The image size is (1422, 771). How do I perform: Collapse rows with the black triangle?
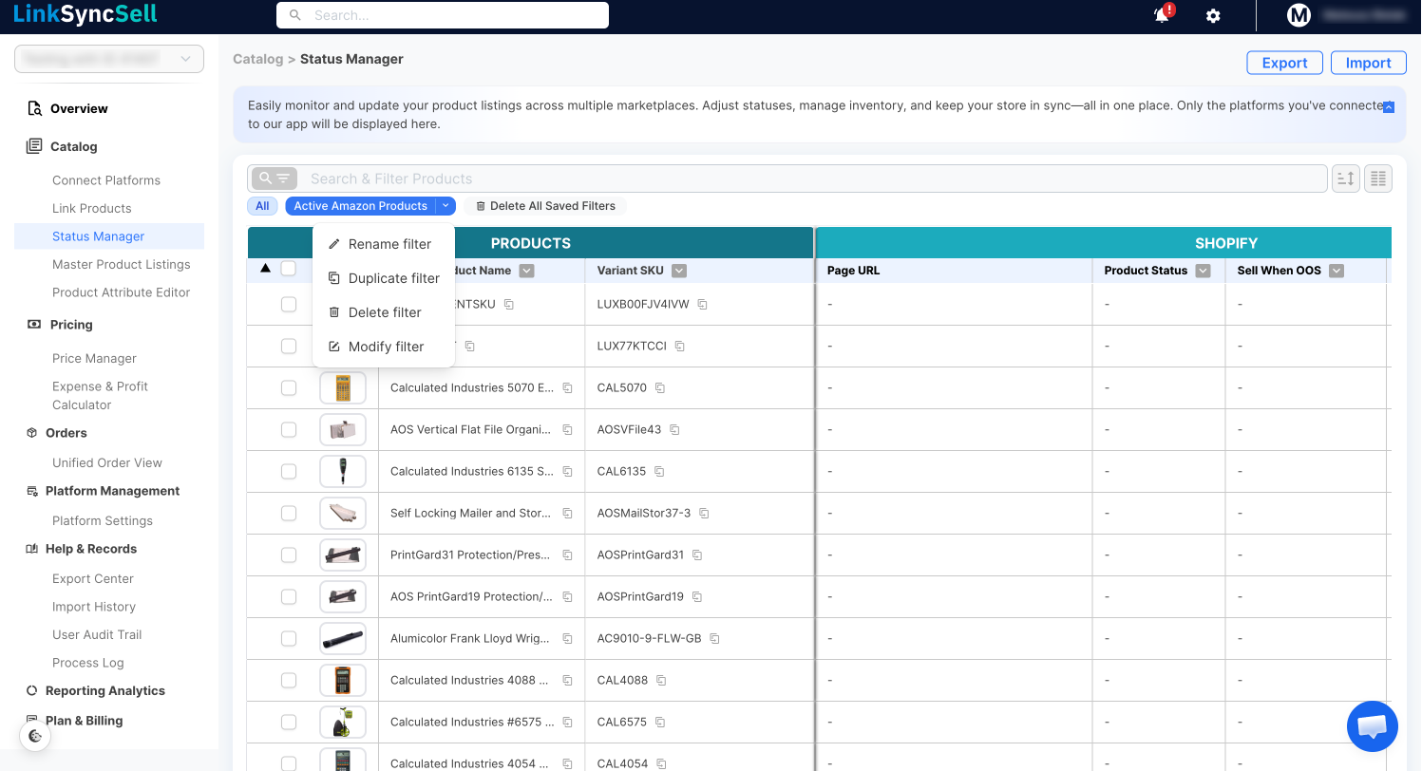[266, 269]
